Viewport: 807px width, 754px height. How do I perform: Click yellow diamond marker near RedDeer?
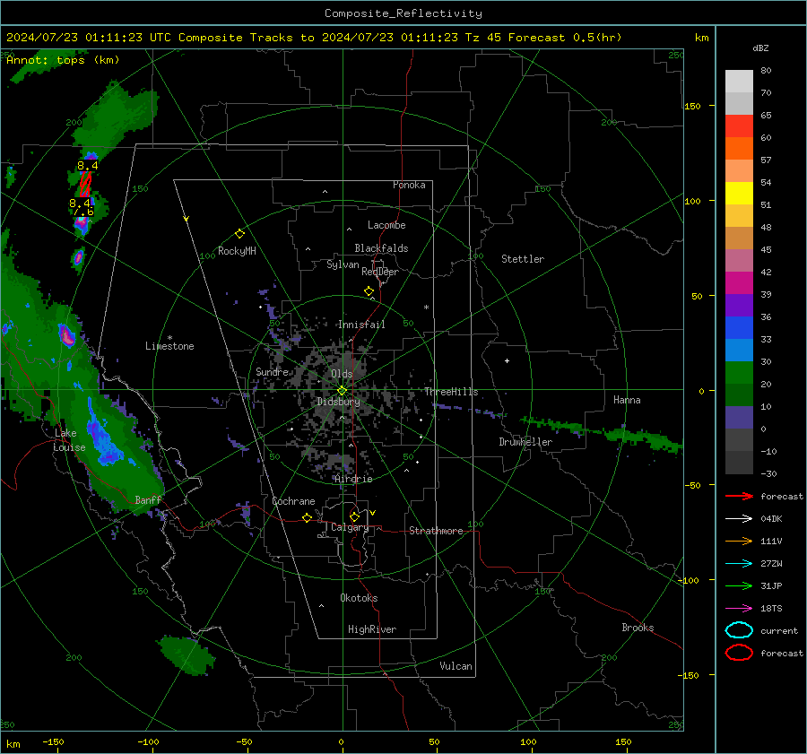369,291
